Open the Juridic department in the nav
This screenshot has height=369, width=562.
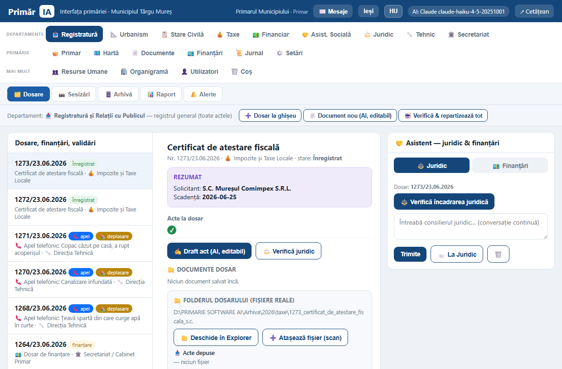(378, 34)
